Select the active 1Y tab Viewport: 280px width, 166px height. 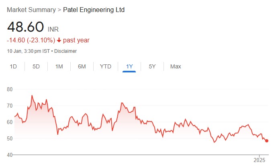[x=129, y=66]
